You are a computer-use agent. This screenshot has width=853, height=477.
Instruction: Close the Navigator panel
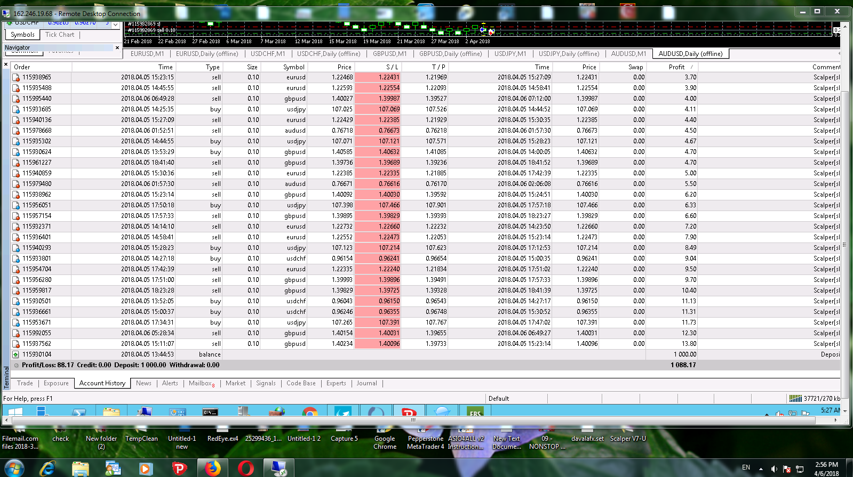point(117,47)
